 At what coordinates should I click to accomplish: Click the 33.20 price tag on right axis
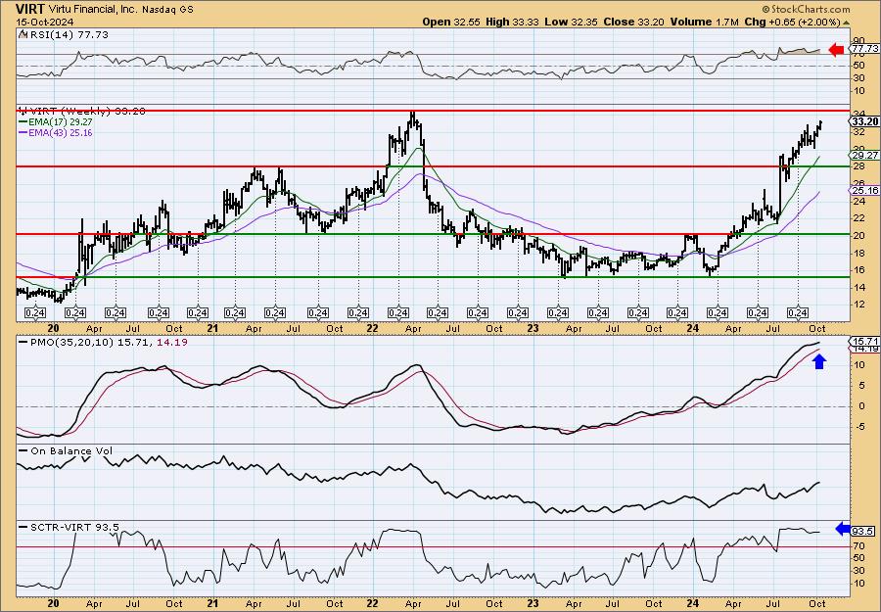click(x=864, y=120)
